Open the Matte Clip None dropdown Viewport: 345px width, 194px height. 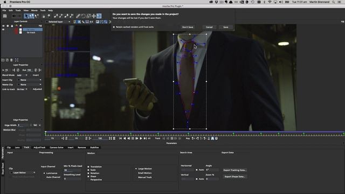[x=30, y=85]
